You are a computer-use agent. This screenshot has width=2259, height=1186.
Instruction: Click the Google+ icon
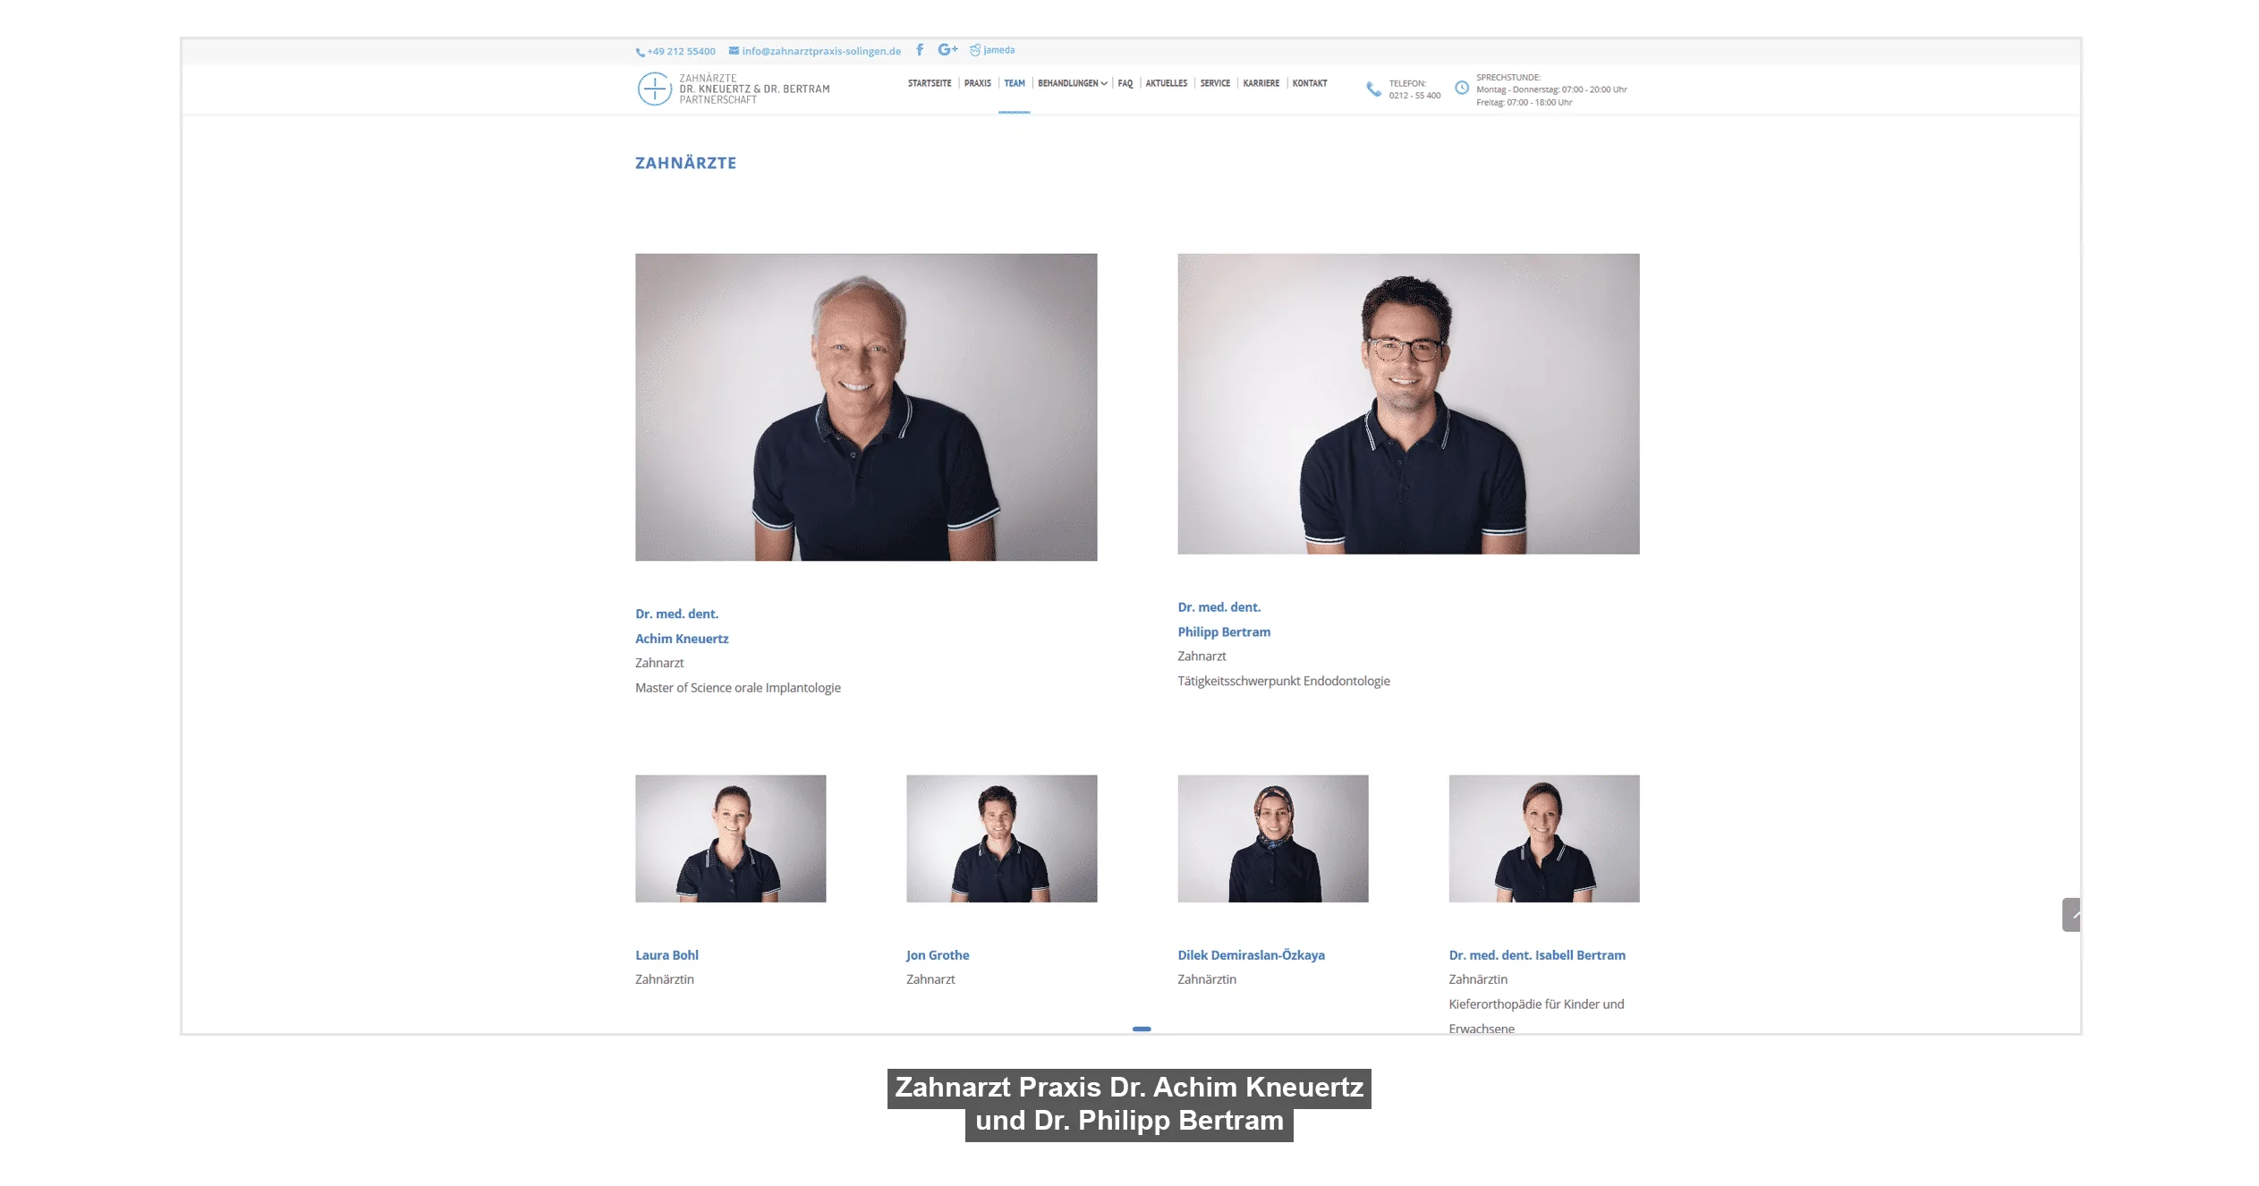click(x=947, y=50)
